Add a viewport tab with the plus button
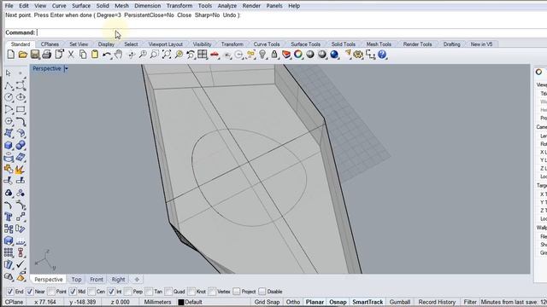The width and height of the screenshot is (547, 307). tap(137, 279)
